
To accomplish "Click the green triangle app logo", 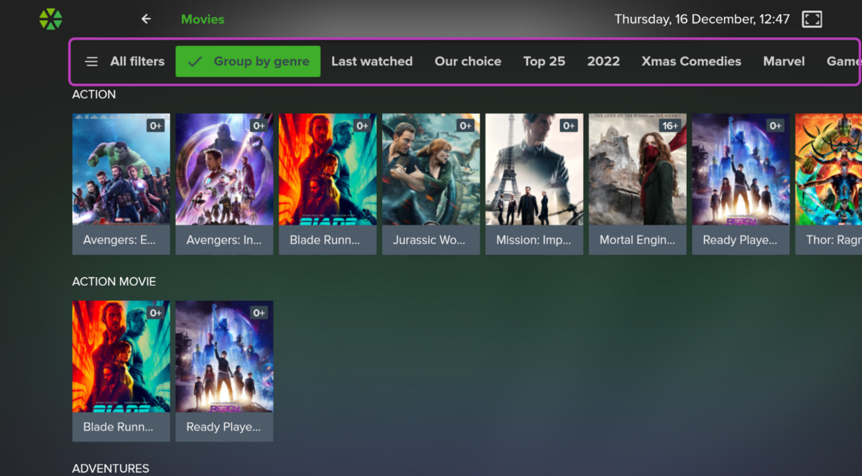I will (x=50, y=19).
